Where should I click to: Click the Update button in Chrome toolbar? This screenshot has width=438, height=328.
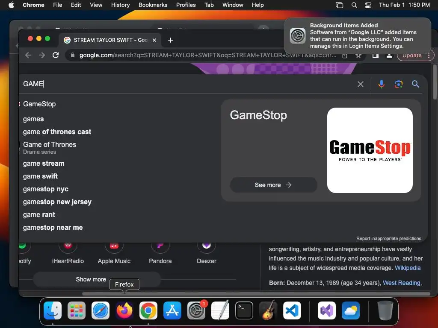pos(412,56)
